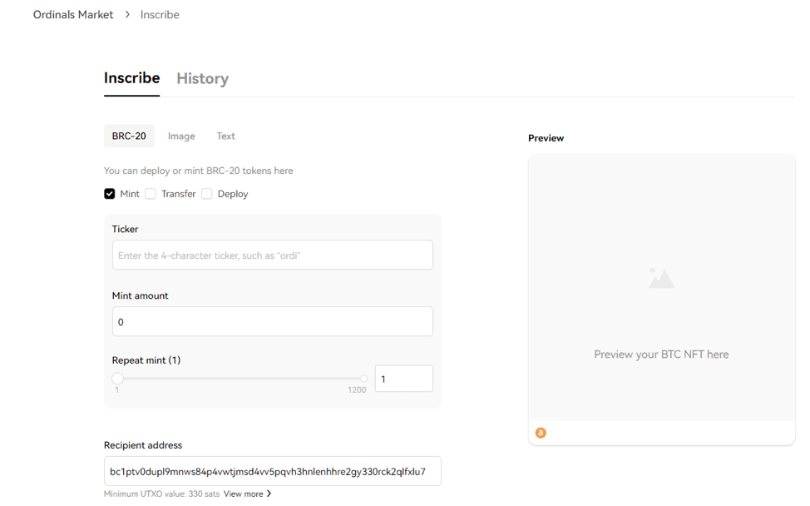Image resolution: width=810 pixels, height=506 pixels.
Task: Switch to the History tab
Action: click(x=202, y=78)
